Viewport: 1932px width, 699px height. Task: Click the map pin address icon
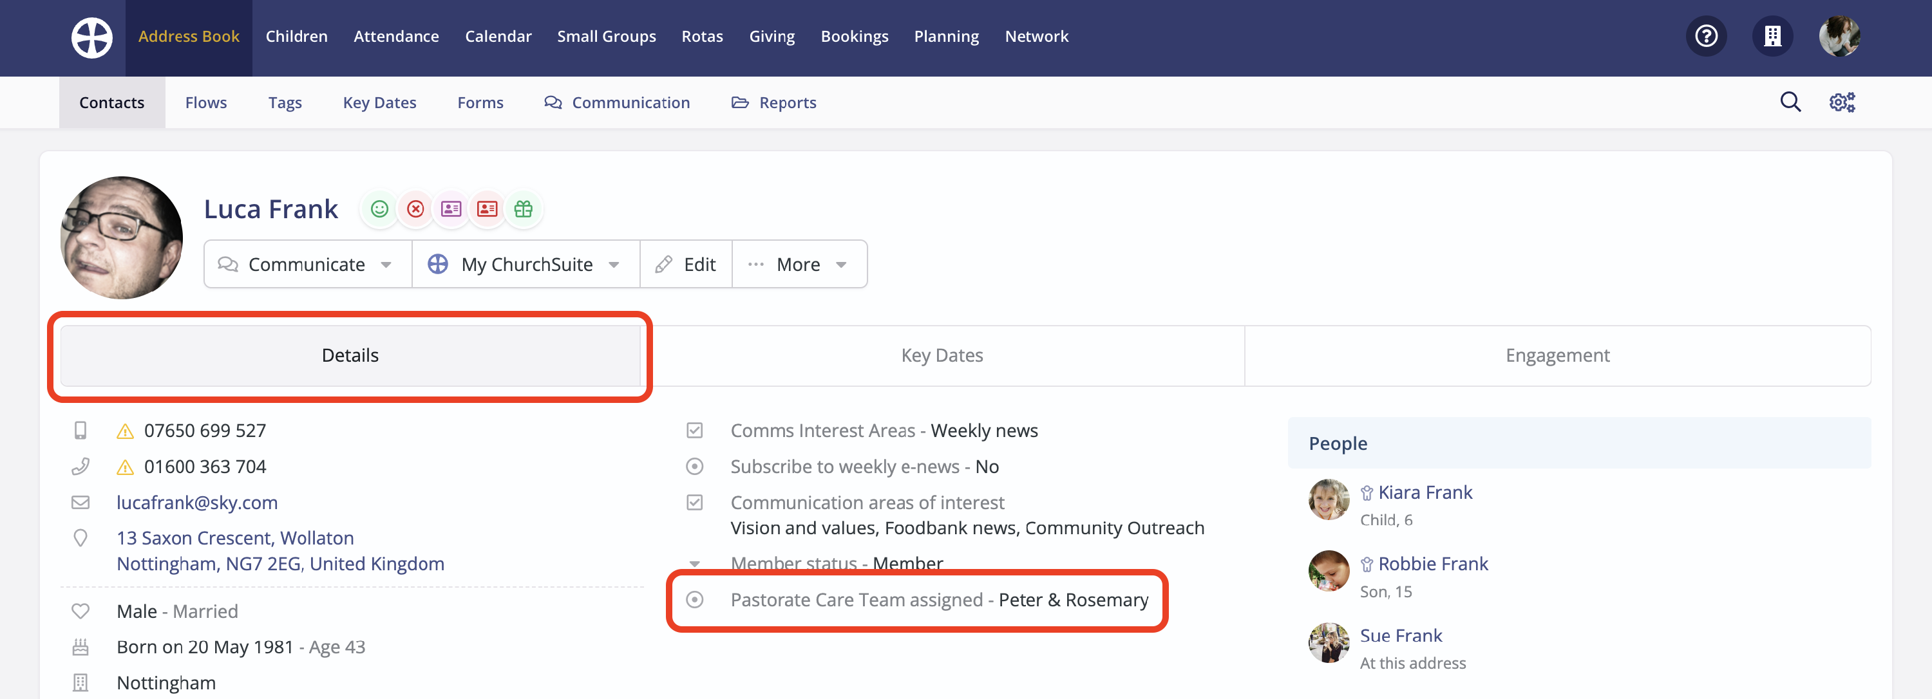[x=80, y=538]
